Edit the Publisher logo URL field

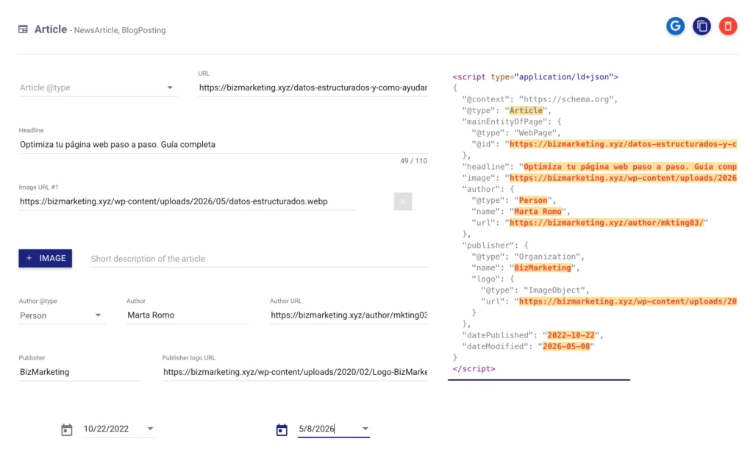tap(295, 372)
